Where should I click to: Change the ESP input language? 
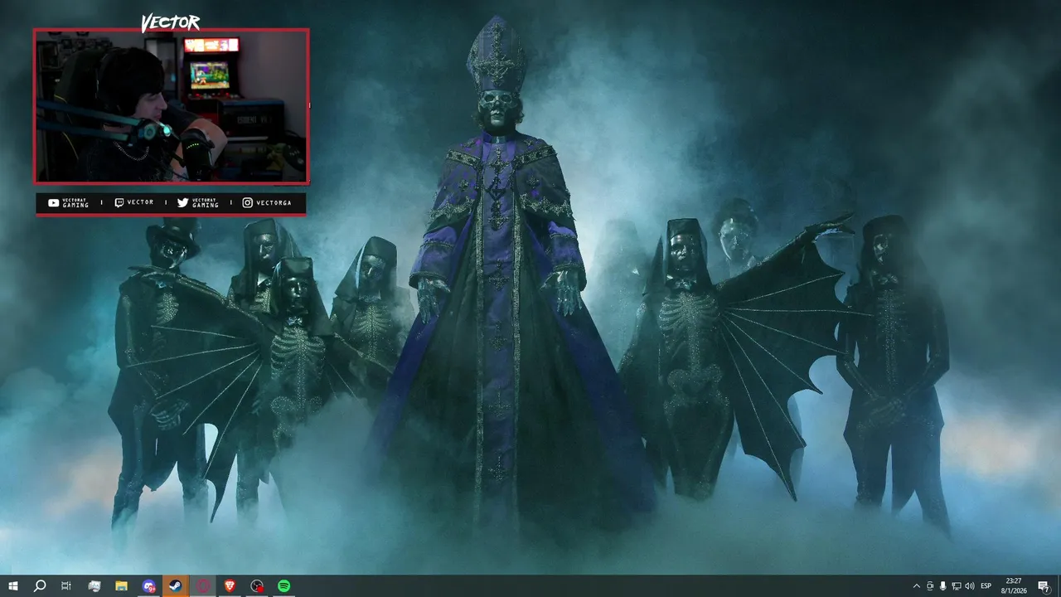[986, 586]
